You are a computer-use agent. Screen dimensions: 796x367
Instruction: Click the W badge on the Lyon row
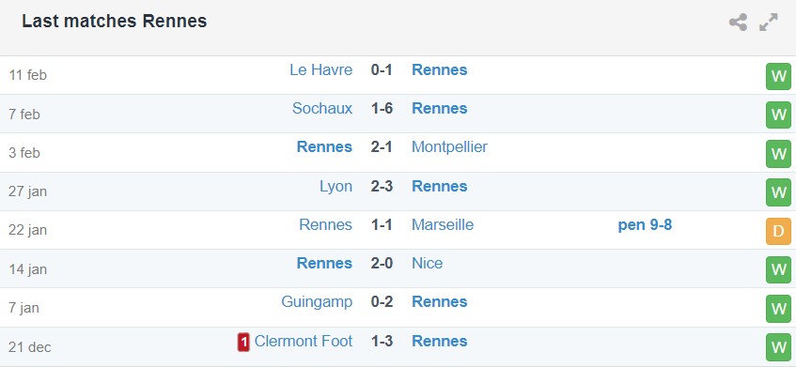pyautogui.click(x=778, y=192)
